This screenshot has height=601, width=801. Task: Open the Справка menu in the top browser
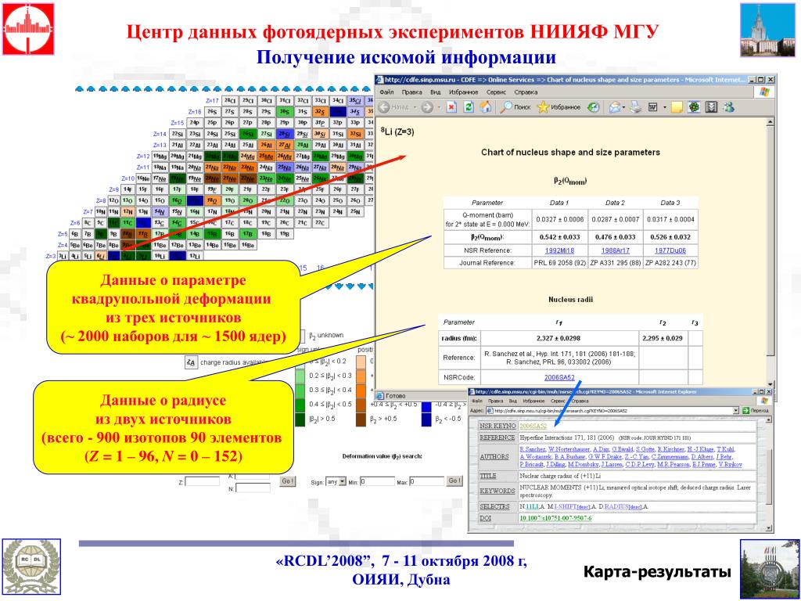coord(526,92)
